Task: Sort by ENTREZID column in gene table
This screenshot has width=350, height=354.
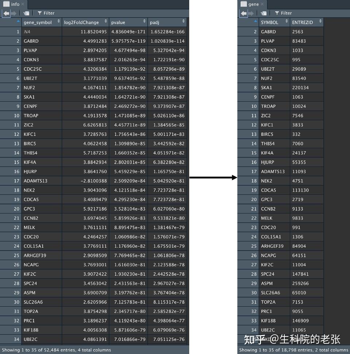Action: 307,22
